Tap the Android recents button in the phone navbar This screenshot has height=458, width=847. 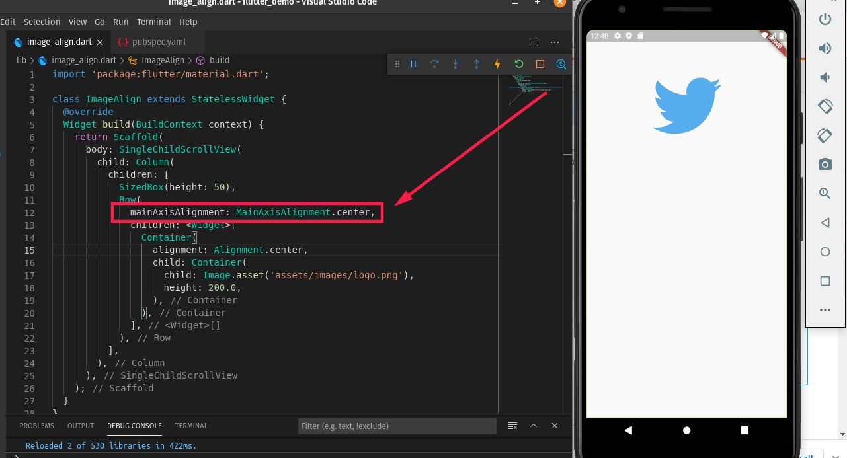(x=745, y=430)
